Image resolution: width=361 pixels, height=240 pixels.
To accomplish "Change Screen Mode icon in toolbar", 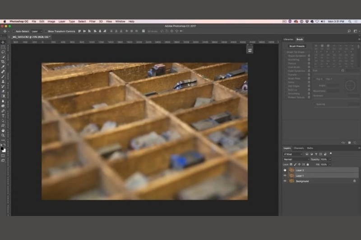I will [x=3, y=161].
